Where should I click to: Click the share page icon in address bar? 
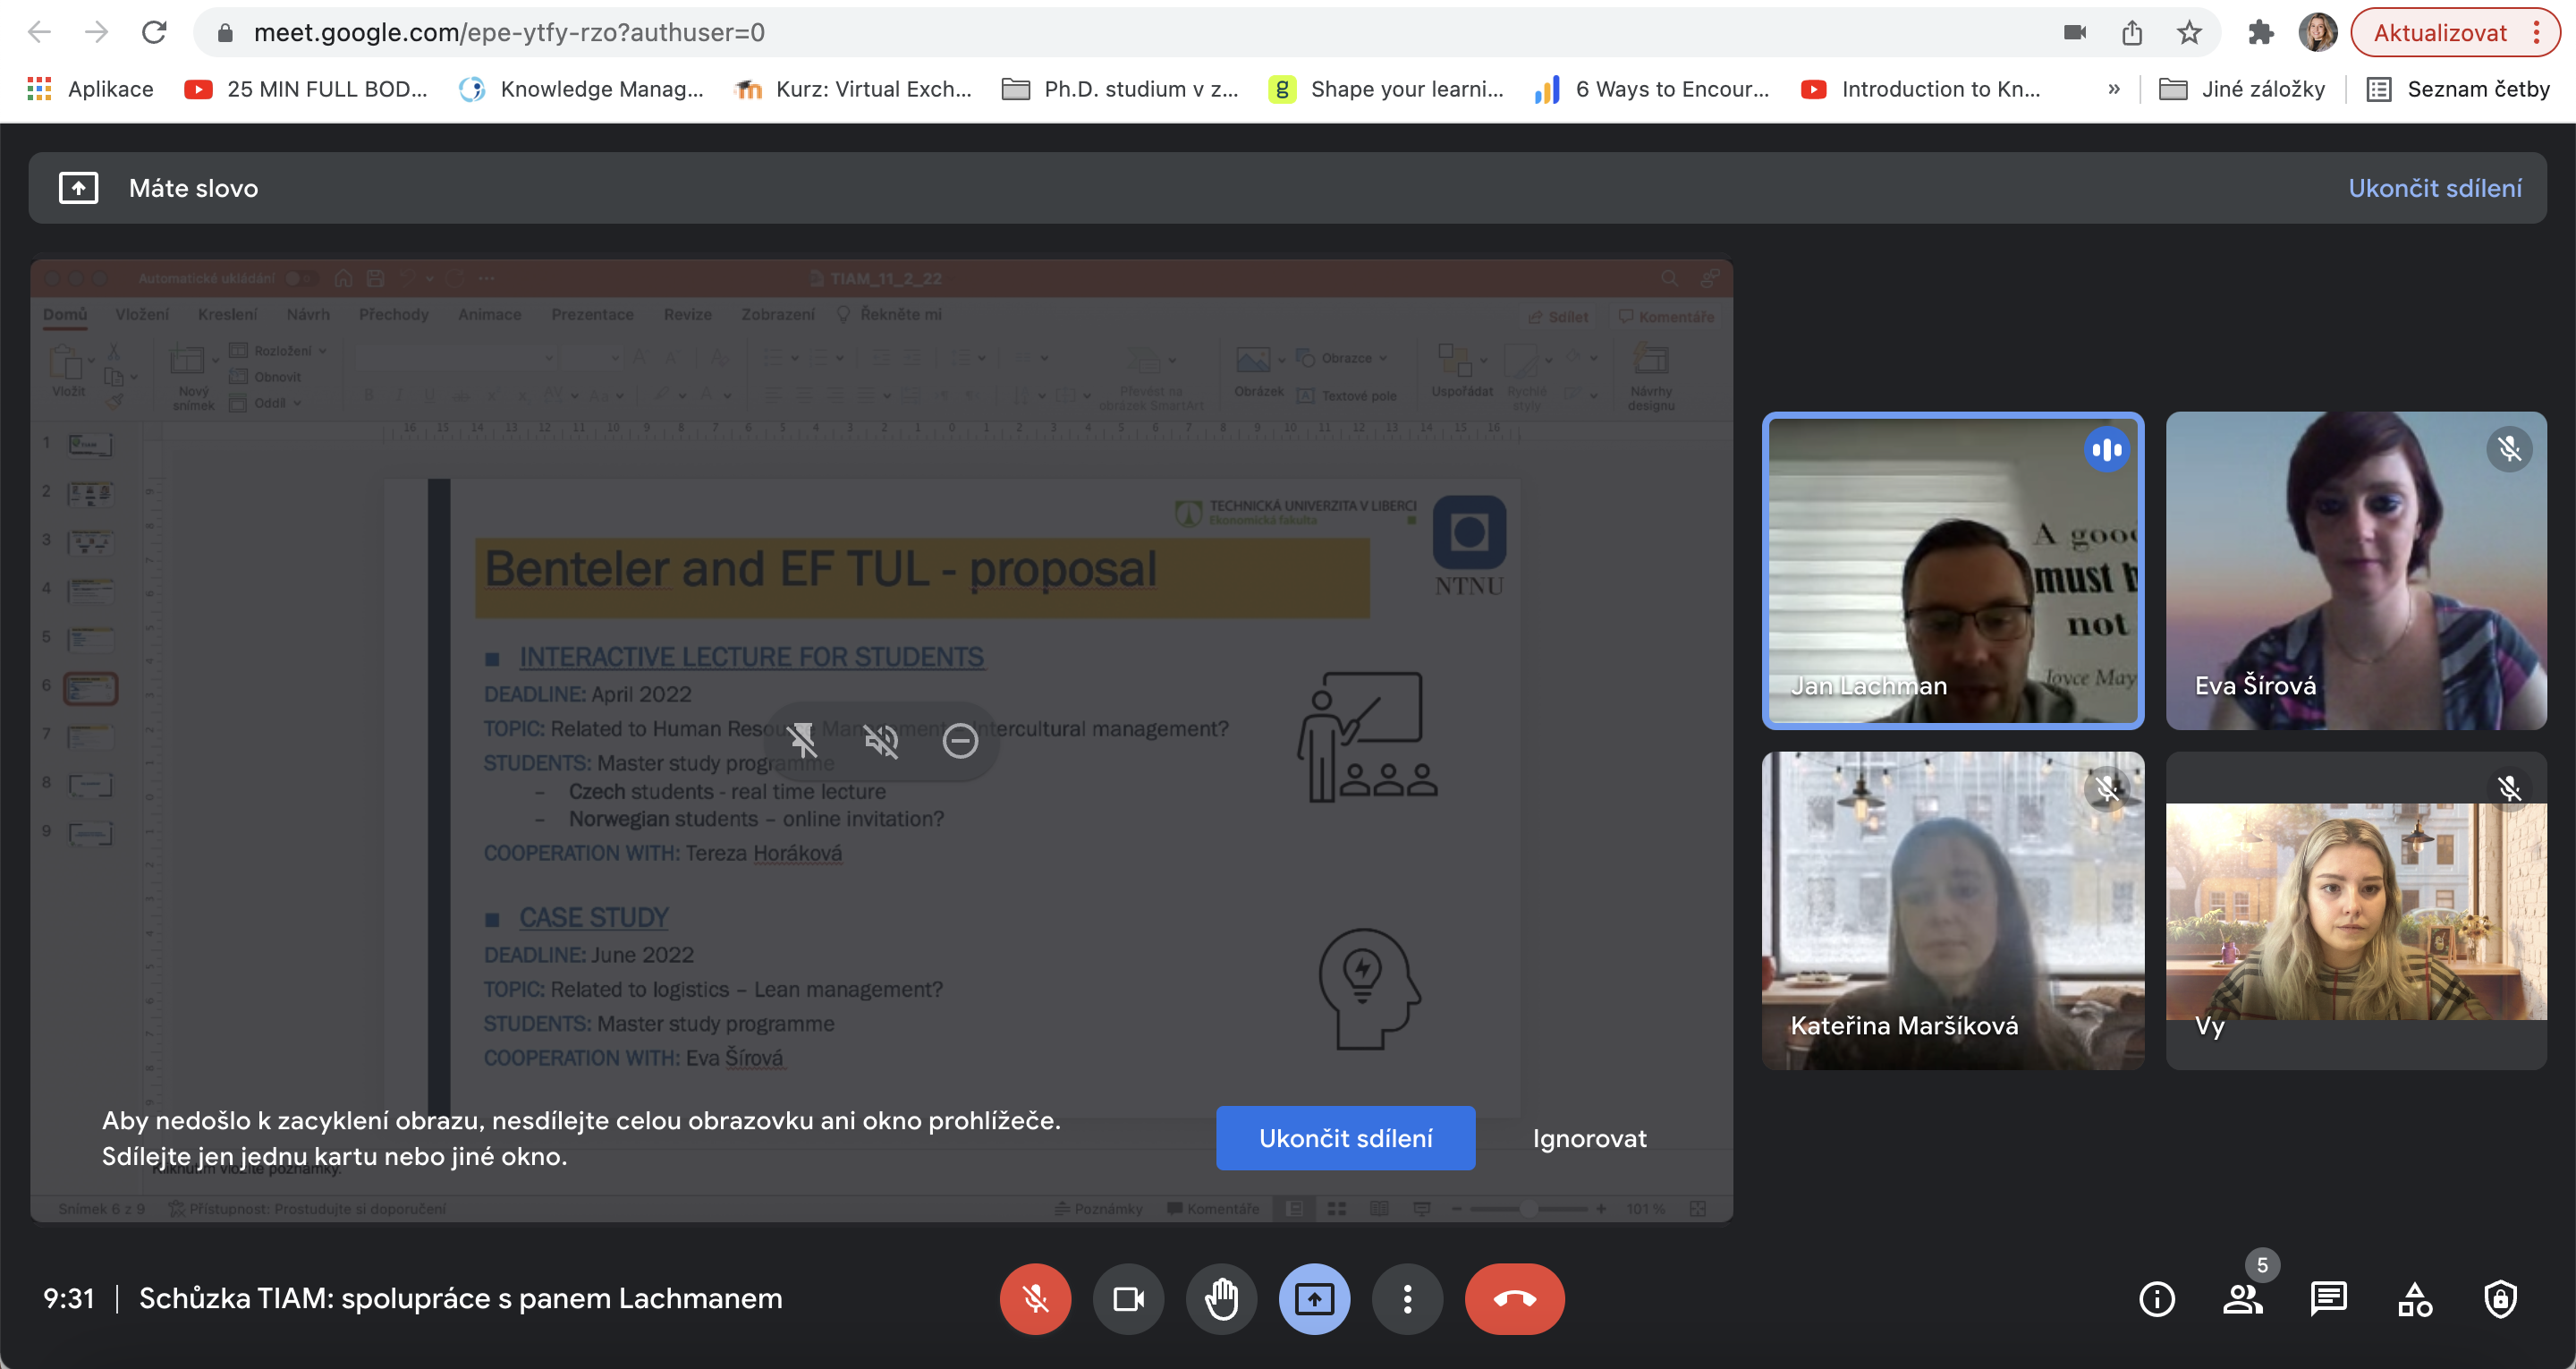tap(2132, 33)
